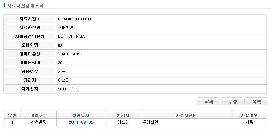
Task: Select the 테스터 processor value in details
Action: (64, 80)
